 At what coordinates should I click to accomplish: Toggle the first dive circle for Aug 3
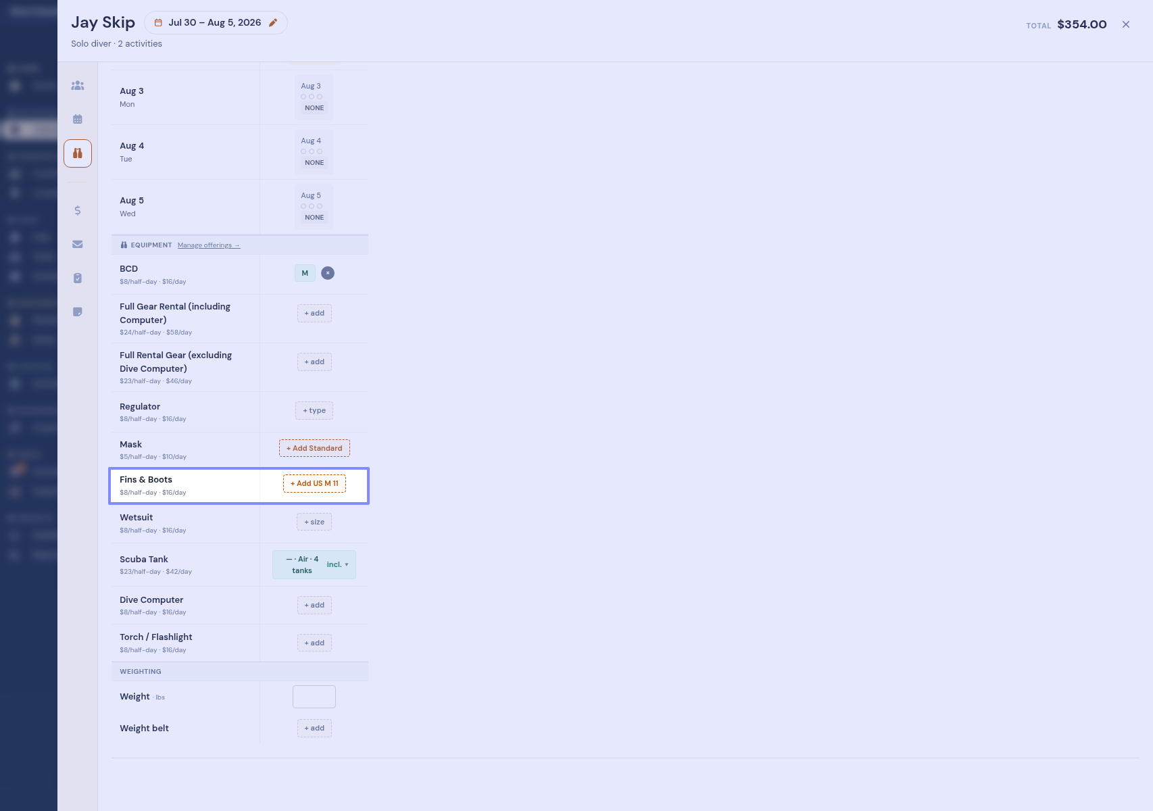click(303, 97)
